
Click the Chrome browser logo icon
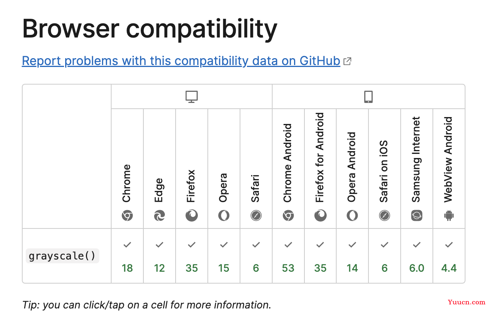pos(127,216)
